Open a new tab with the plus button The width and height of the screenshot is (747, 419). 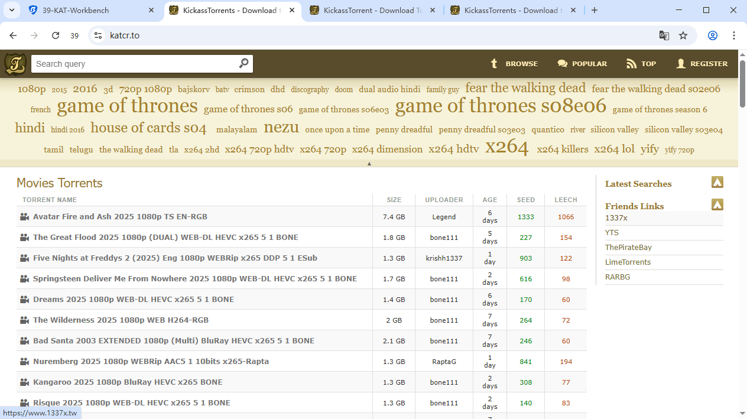click(595, 10)
